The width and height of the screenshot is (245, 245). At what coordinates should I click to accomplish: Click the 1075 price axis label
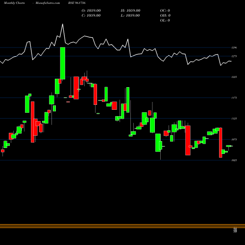click(x=234, y=140)
